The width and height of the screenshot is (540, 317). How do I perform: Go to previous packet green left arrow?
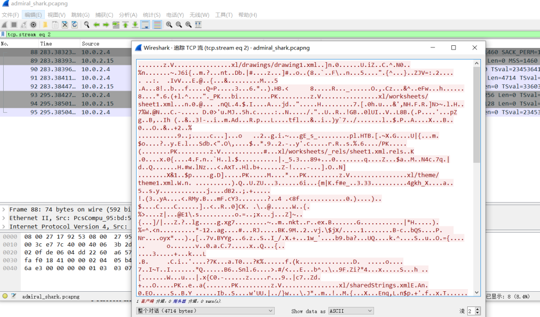point(97,25)
